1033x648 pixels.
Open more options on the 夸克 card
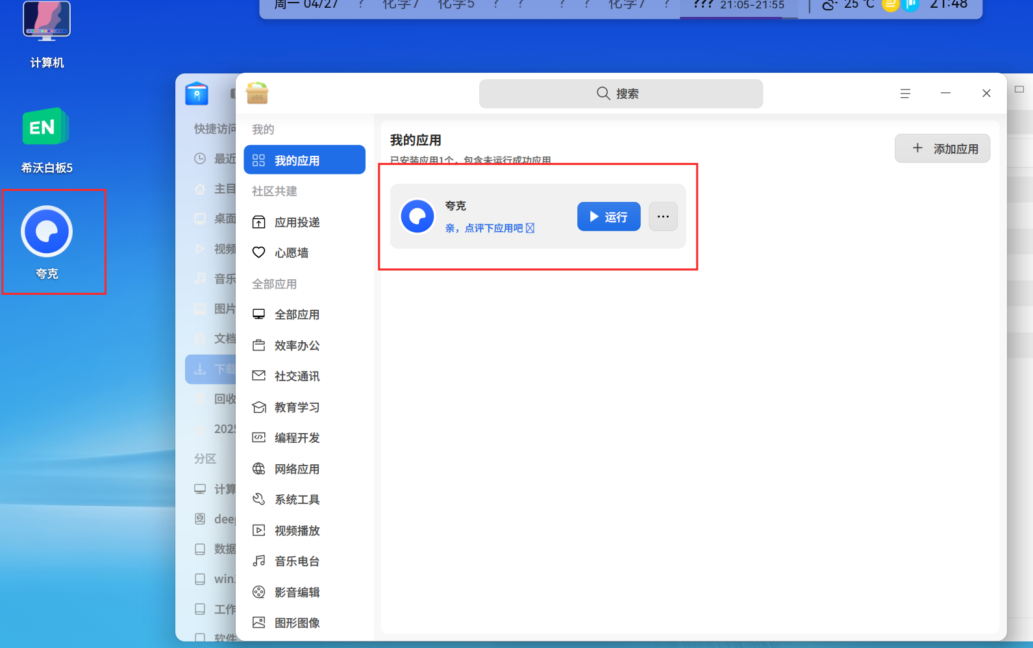(x=663, y=216)
